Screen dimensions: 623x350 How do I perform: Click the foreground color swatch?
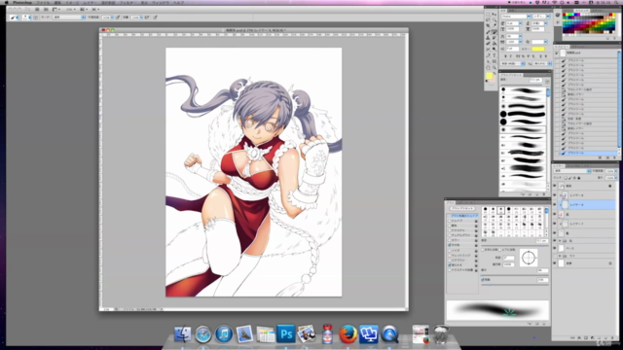click(490, 76)
